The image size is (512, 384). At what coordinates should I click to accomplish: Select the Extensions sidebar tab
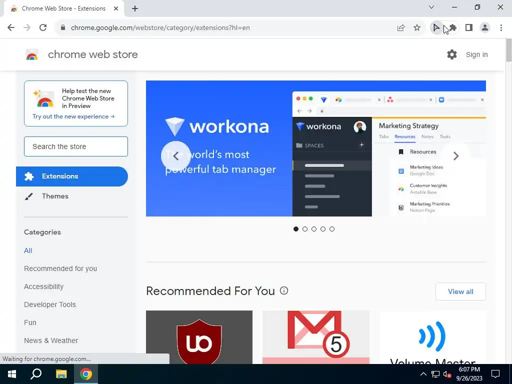72,176
